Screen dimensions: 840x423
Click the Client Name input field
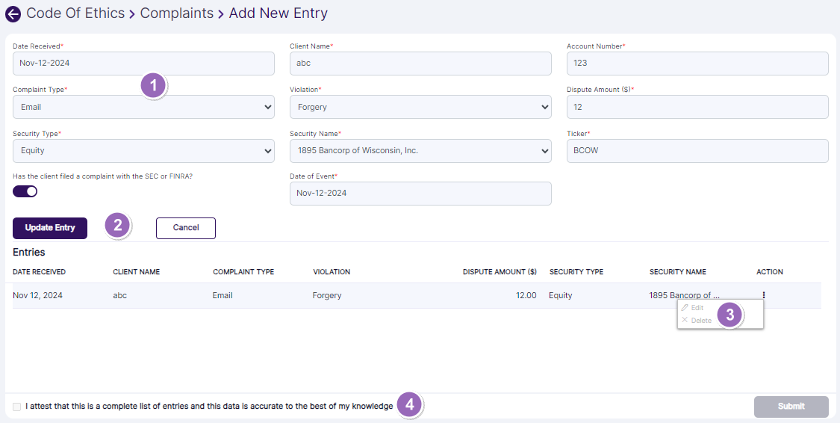[x=420, y=64]
